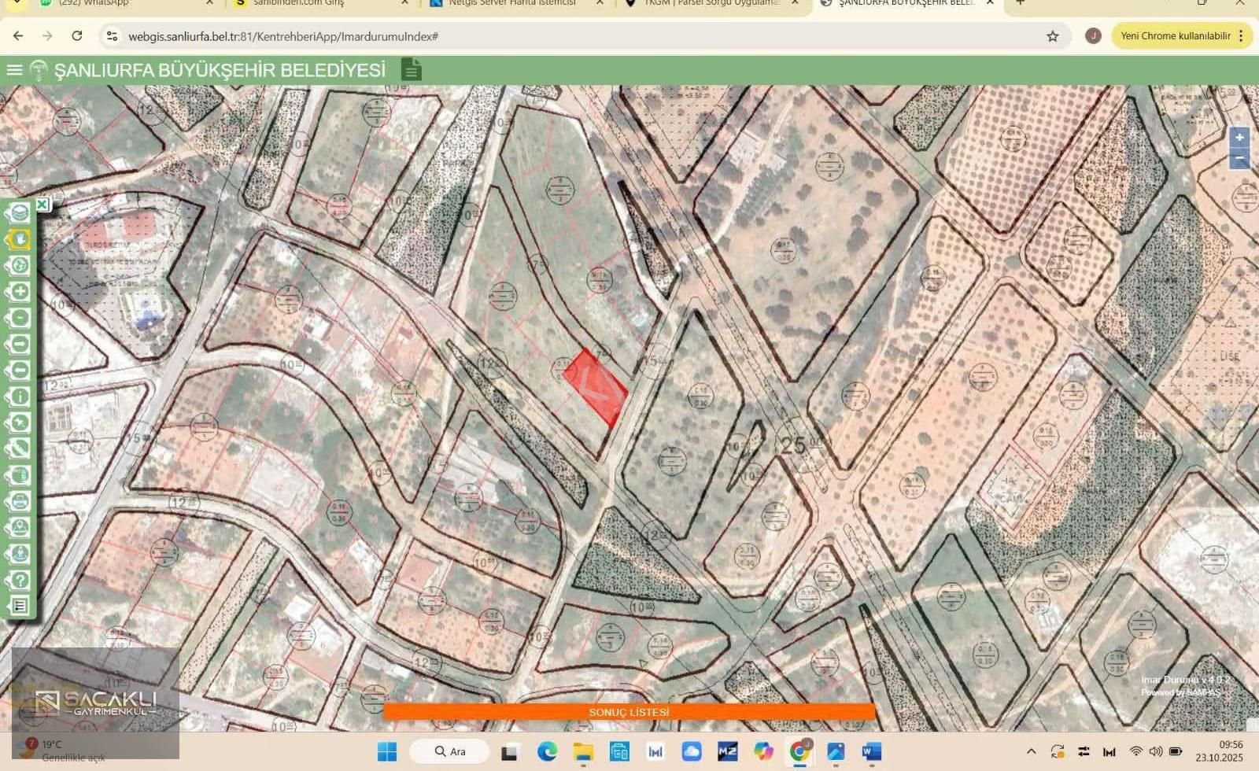Open the hamburger menu in header

click(14, 70)
